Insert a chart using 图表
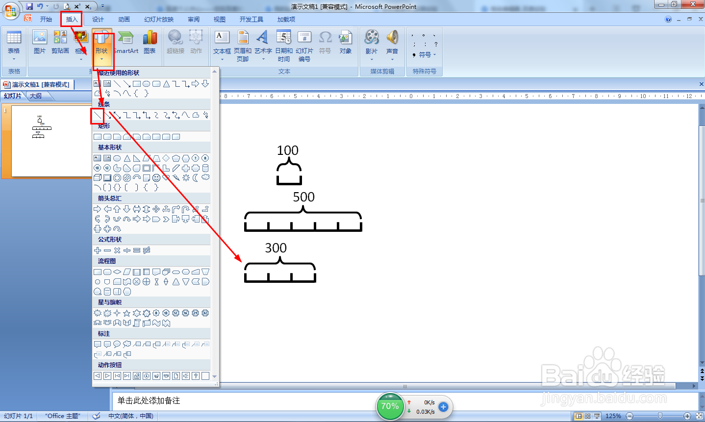Image resolution: width=705 pixels, height=422 pixels. click(150, 43)
